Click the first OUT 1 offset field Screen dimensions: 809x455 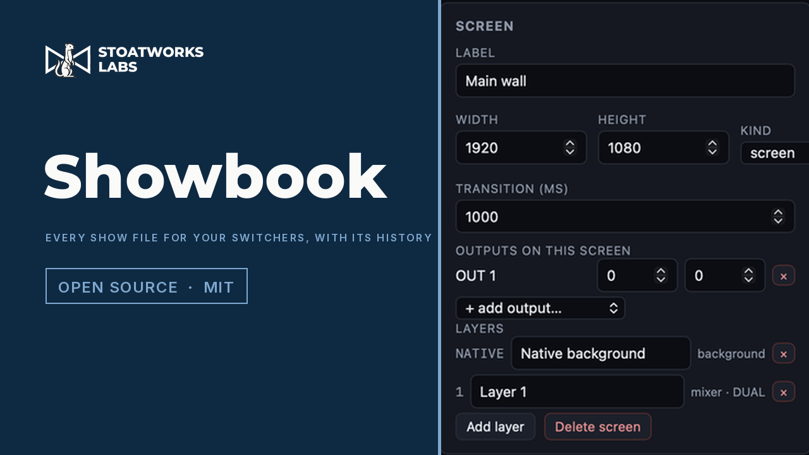[x=637, y=276]
